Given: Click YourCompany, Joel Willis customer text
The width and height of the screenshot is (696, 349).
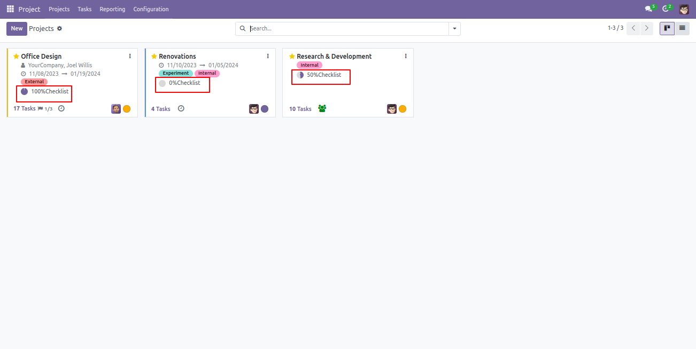Looking at the screenshot, I should (x=60, y=65).
